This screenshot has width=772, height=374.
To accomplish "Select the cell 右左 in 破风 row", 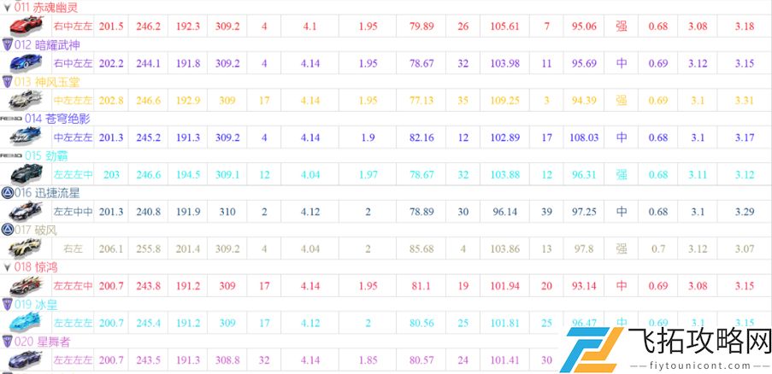I will pyautogui.click(x=73, y=248).
